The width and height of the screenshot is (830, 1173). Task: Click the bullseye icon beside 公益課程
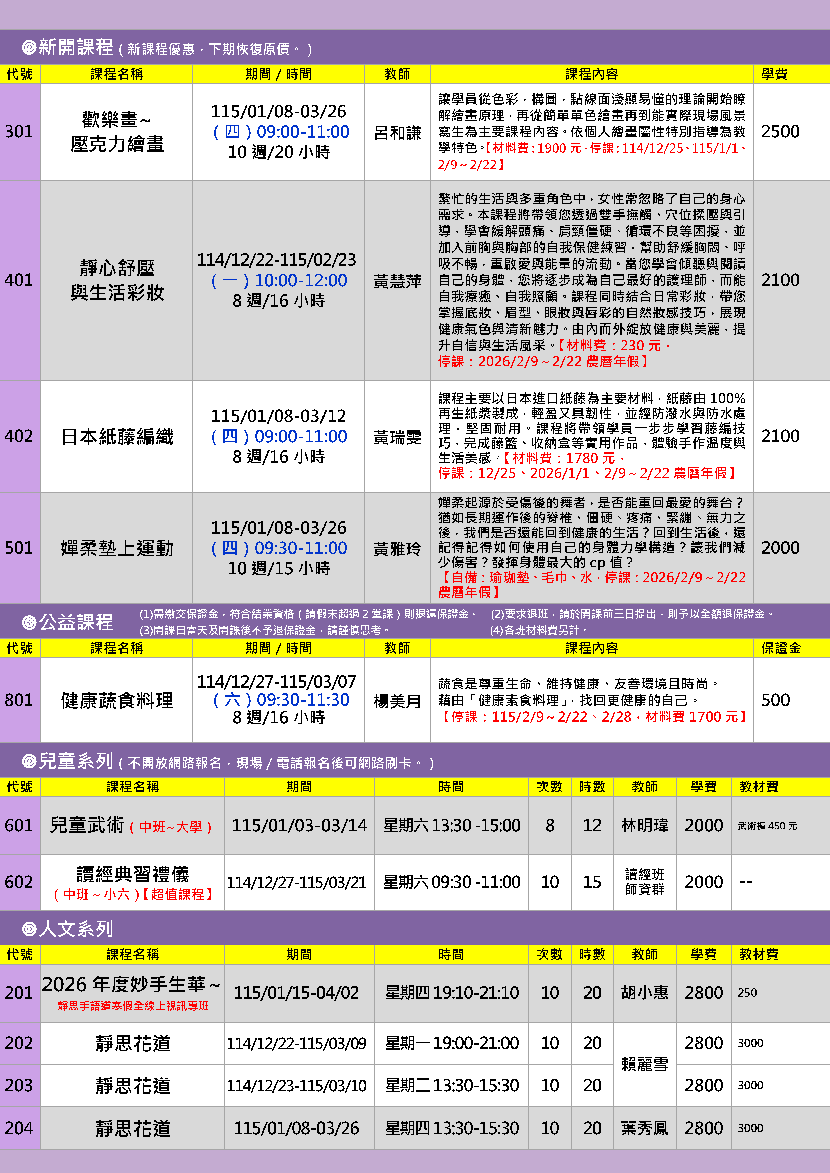point(29,622)
